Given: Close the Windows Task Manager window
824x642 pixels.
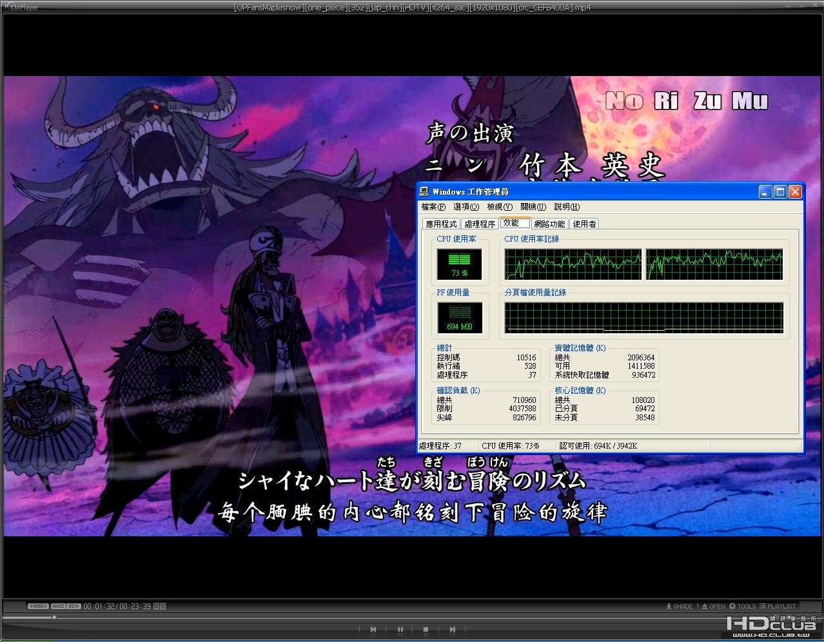Looking at the screenshot, I should 795,191.
